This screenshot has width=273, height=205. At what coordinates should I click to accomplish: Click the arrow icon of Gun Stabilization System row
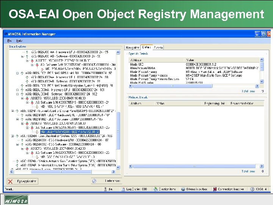click(x=17, y=136)
